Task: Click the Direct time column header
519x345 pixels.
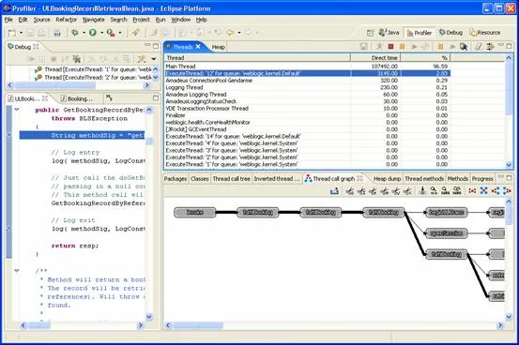Action: (x=375, y=57)
